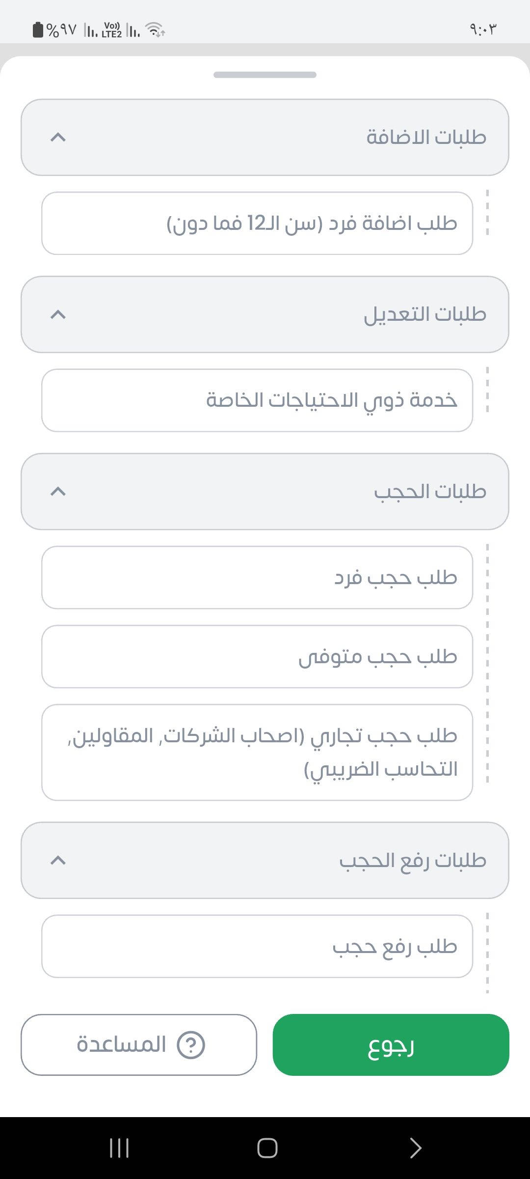Tap the battery status icon
The image size is (530, 1179).
click(x=38, y=30)
